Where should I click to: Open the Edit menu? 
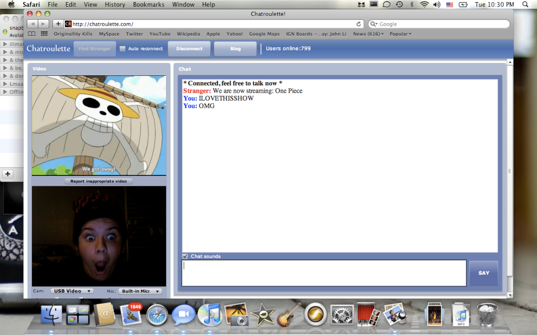[71, 4]
